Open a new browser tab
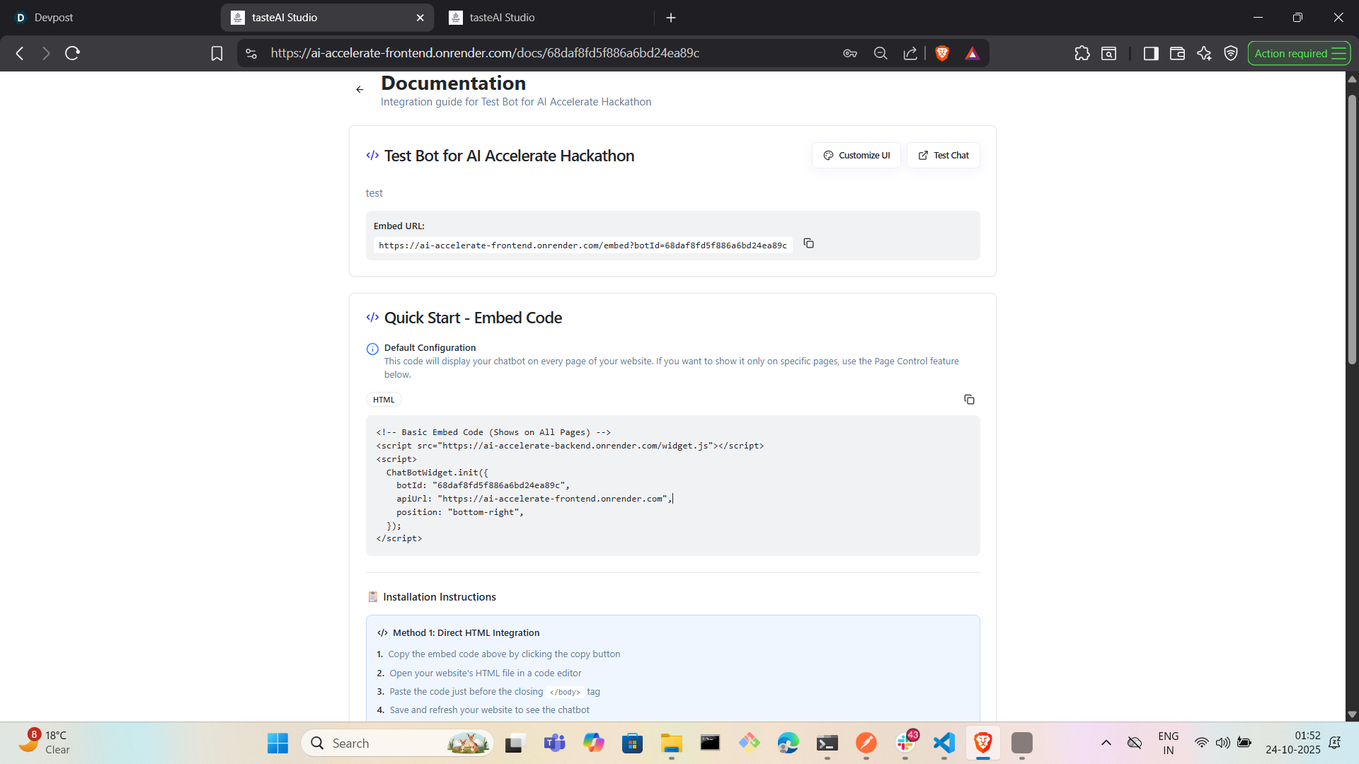 (671, 18)
